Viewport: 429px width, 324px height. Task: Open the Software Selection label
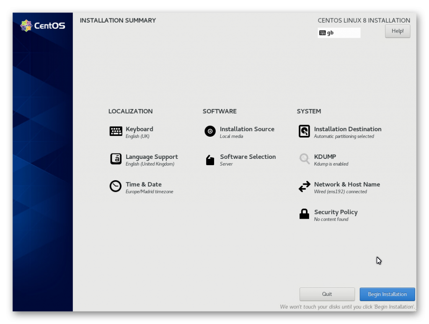(x=248, y=157)
